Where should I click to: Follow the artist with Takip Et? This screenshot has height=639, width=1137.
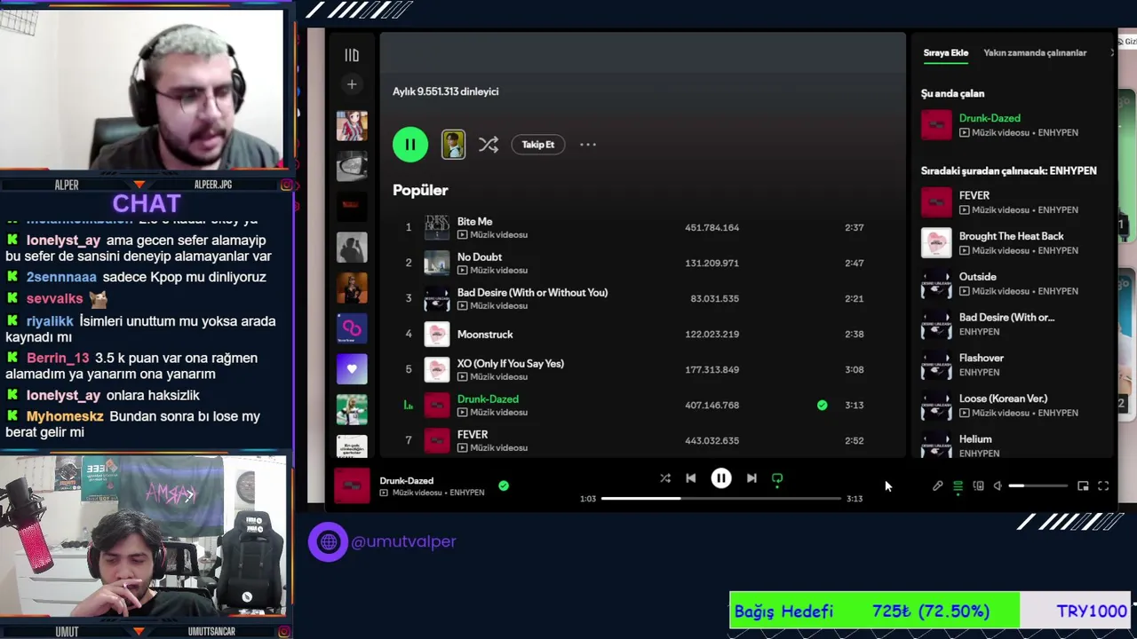tap(538, 145)
